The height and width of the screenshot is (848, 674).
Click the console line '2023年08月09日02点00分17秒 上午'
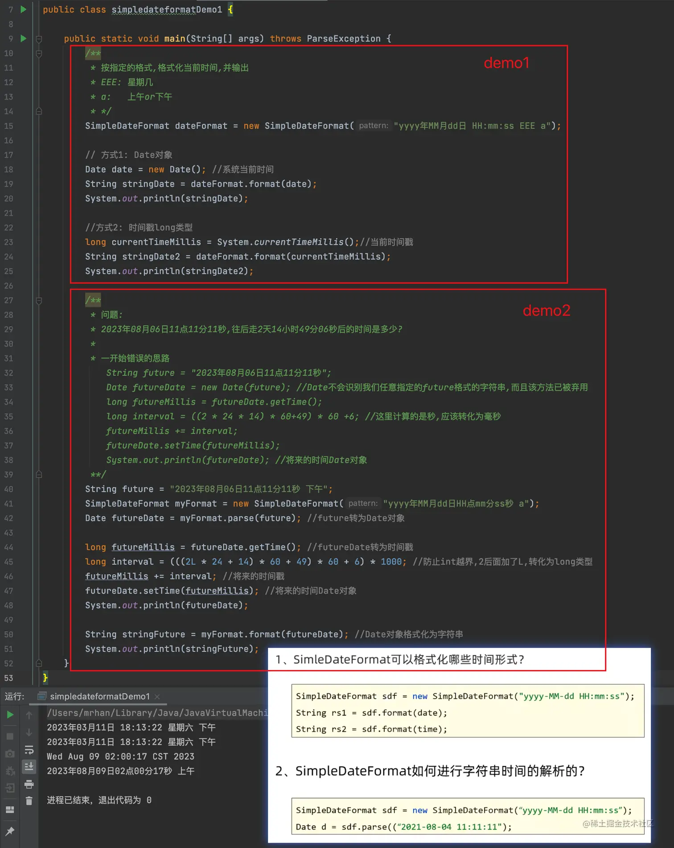click(x=120, y=771)
